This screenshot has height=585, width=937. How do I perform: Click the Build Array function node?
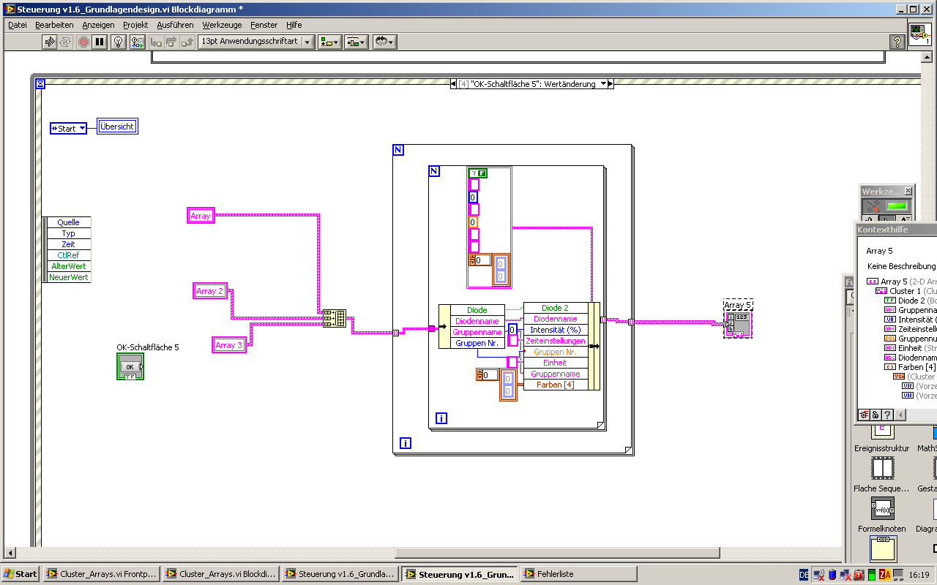(335, 319)
